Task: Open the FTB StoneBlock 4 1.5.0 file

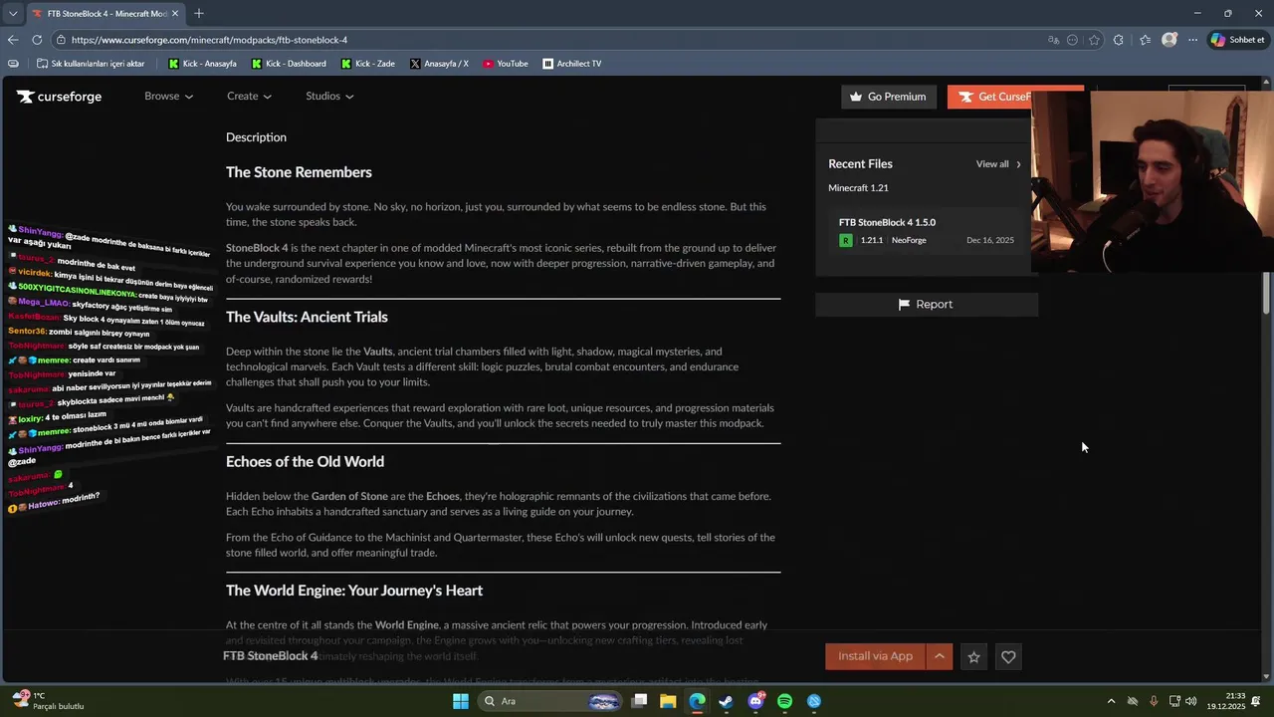Action: [887, 222]
